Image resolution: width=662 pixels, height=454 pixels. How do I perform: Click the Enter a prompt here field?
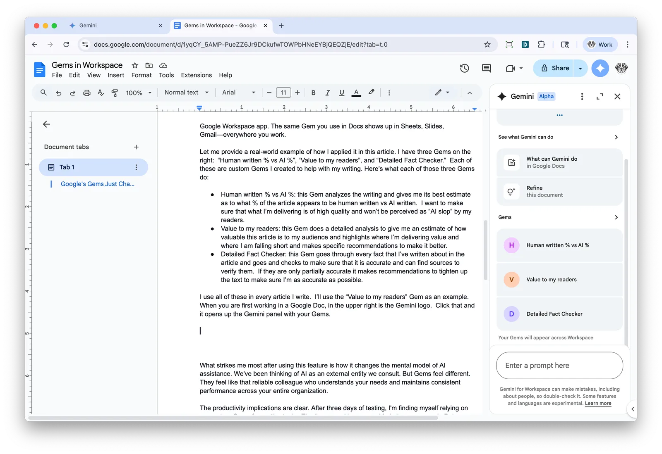click(x=559, y=365)
